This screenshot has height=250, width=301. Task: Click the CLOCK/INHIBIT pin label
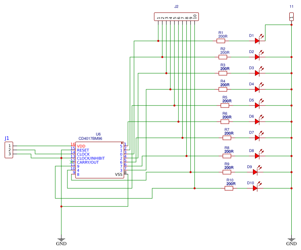coord(91,158)
